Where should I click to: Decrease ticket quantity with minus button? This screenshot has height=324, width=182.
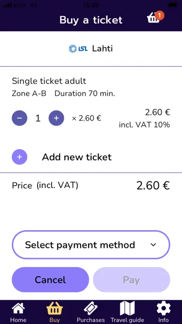19,118
